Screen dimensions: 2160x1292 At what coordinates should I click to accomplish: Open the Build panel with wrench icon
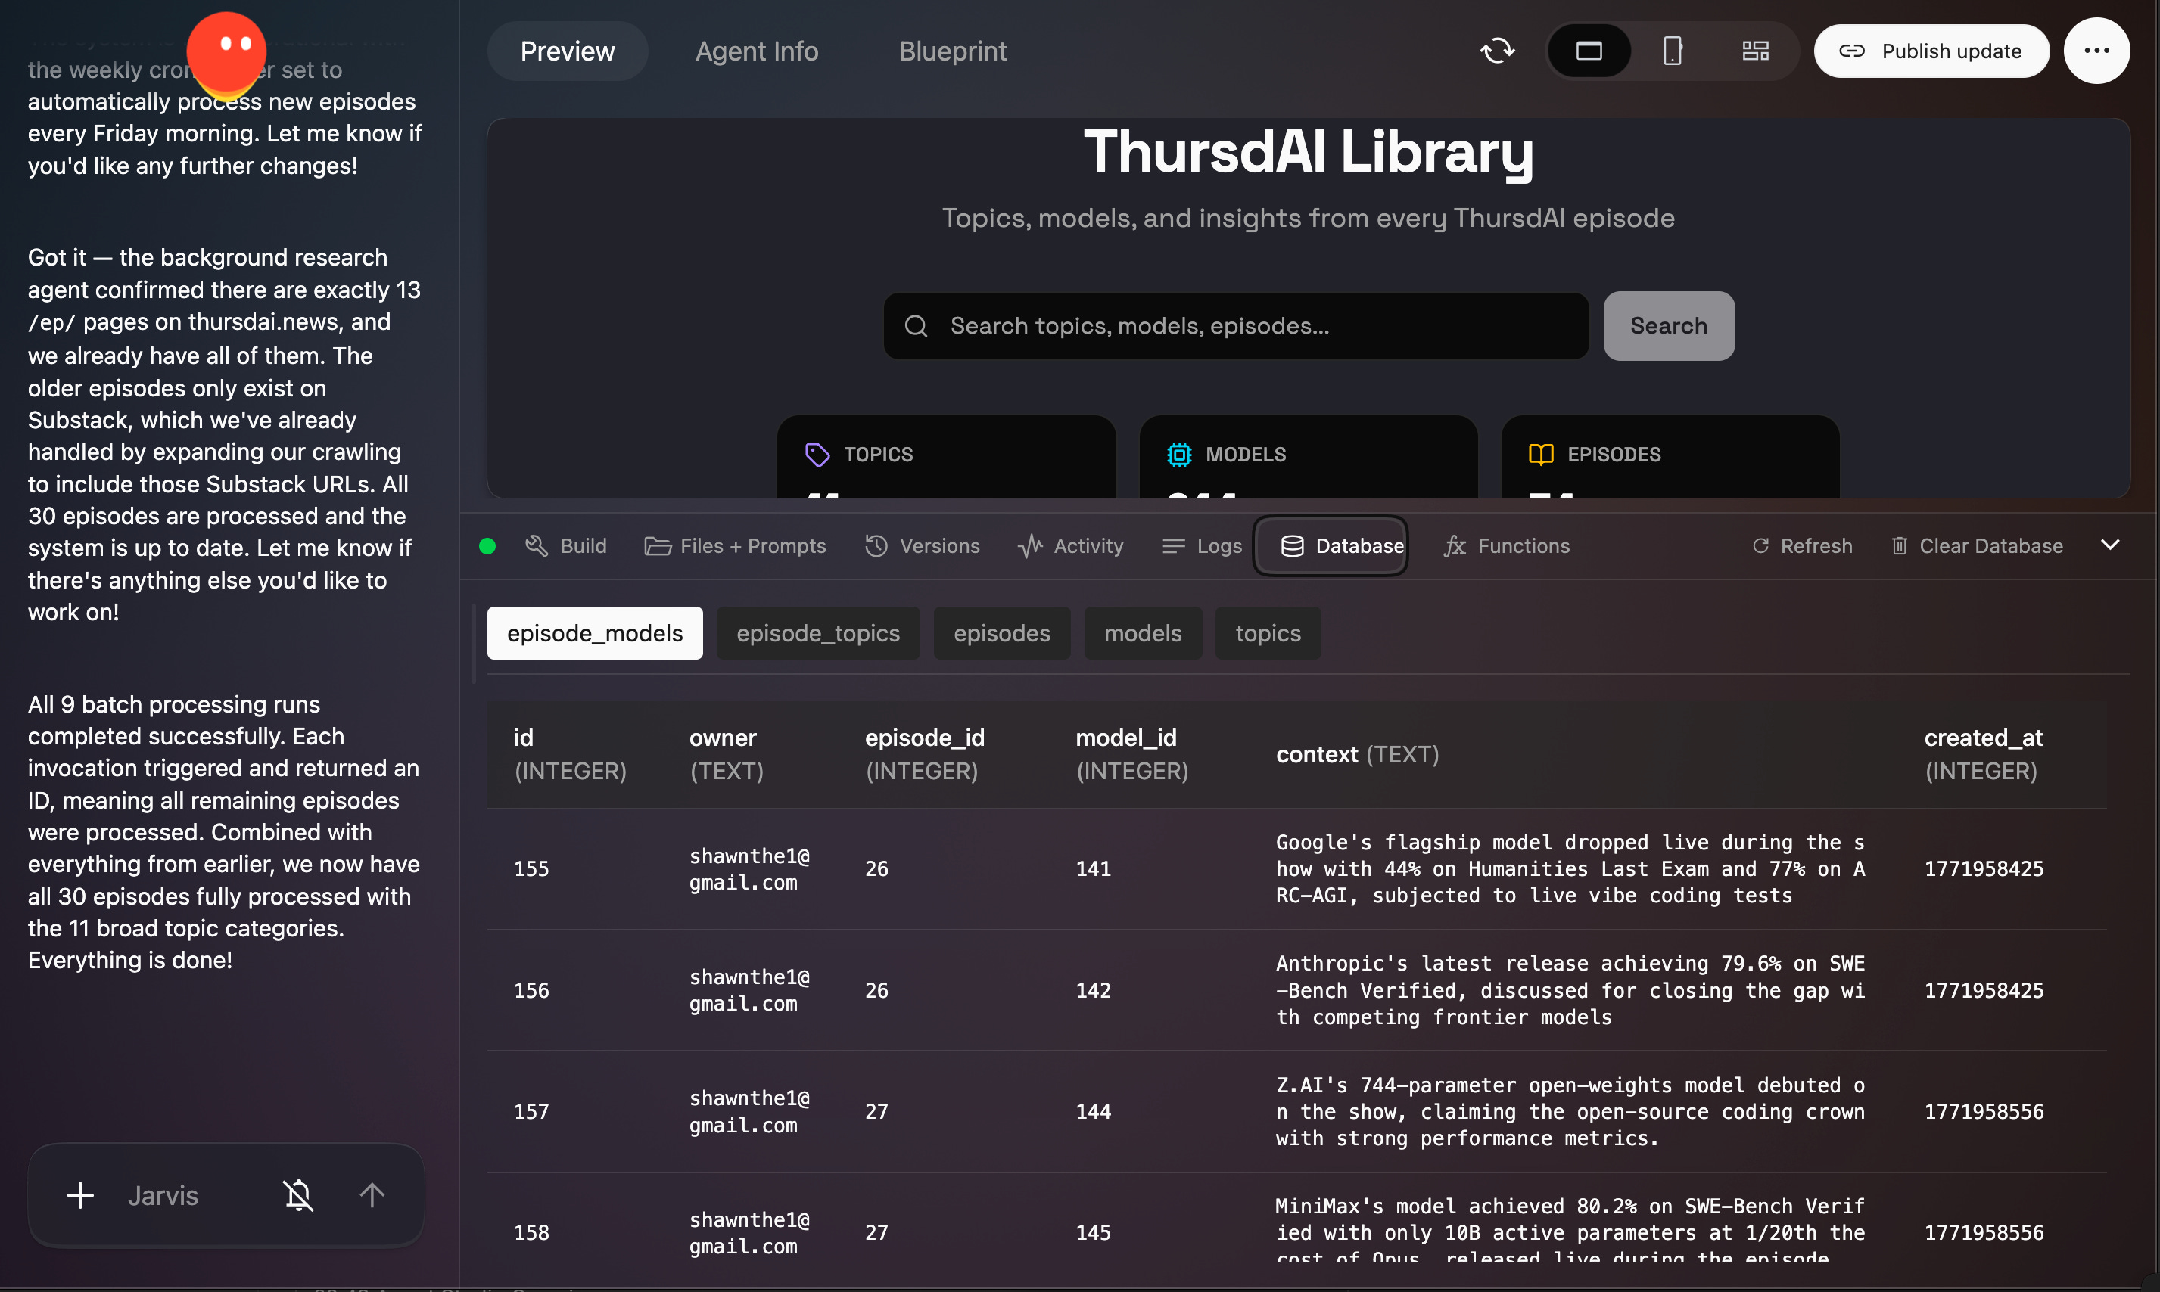(566, 546)
